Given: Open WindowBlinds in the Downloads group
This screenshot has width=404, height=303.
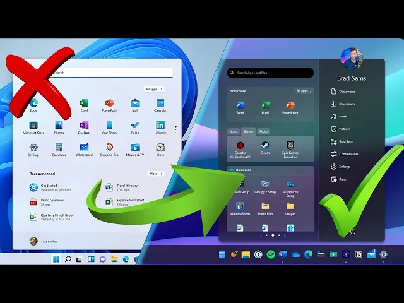Looking at the screenshot, I should point(240,209).
